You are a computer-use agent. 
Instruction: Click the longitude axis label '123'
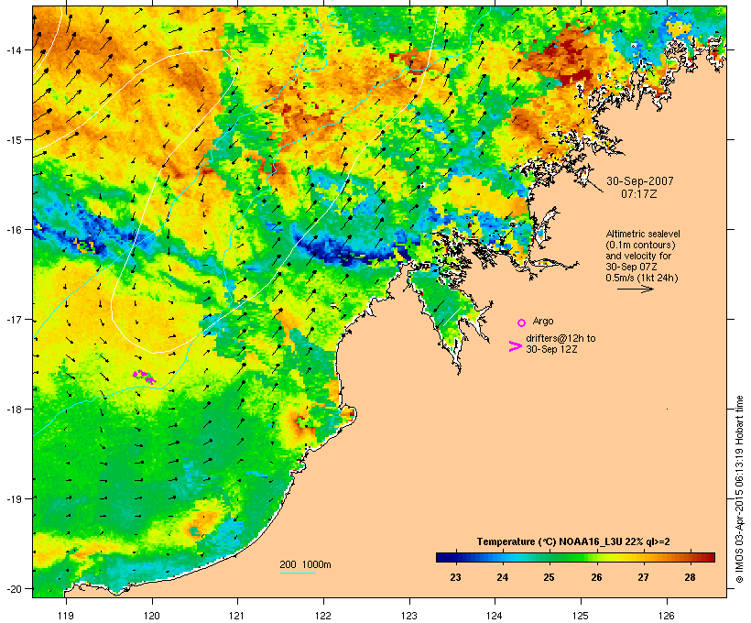point(409,616)
